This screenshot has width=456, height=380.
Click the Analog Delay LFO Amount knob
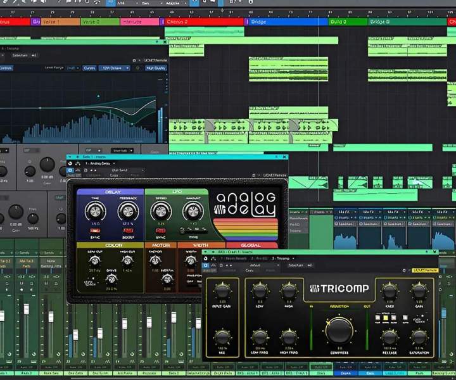tap(193, 212)
